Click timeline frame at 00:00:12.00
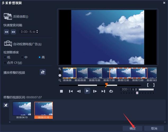 tap(124, 73)
